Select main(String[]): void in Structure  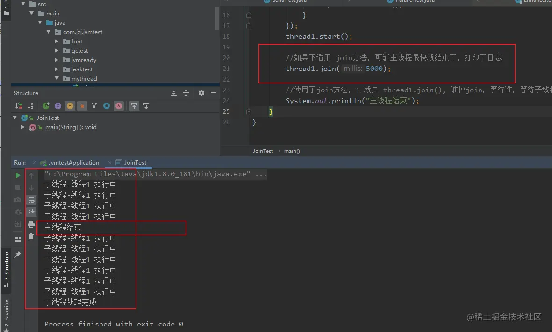(x=71, y=127)
